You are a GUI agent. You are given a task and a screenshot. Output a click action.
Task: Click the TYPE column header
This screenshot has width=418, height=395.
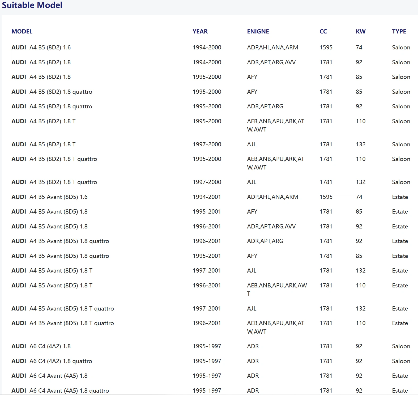tap(399, 31)
